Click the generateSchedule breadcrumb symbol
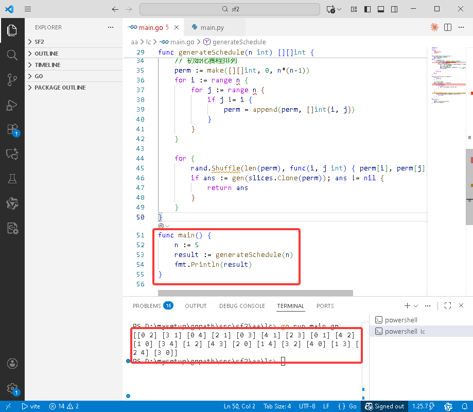Screen dimensions: 473x412 coord(235,42)
